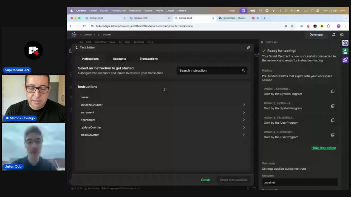351x197 pixels.
Task: Expand the decrement instruction
Action: coord(244,120)
